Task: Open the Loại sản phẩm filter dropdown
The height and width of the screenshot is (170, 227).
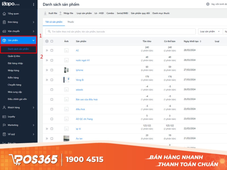Action: point(209,31)
